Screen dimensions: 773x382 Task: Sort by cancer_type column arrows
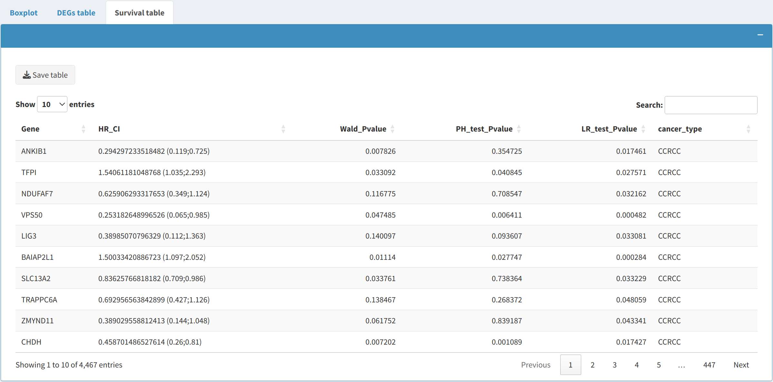tap(749, 129)
